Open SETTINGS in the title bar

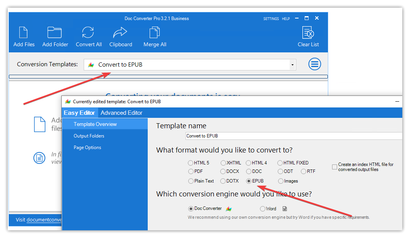tap(271, 19)
